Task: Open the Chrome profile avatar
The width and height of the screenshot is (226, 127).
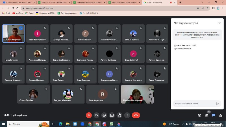Action: click(218, 8)
